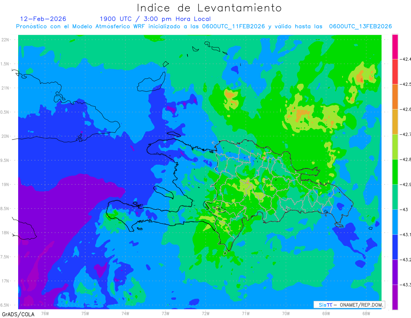Screen dimensions: 411x318
Task: Click the gold swatch between -42.6 and -42.7
Action: [x=395, y=122]
